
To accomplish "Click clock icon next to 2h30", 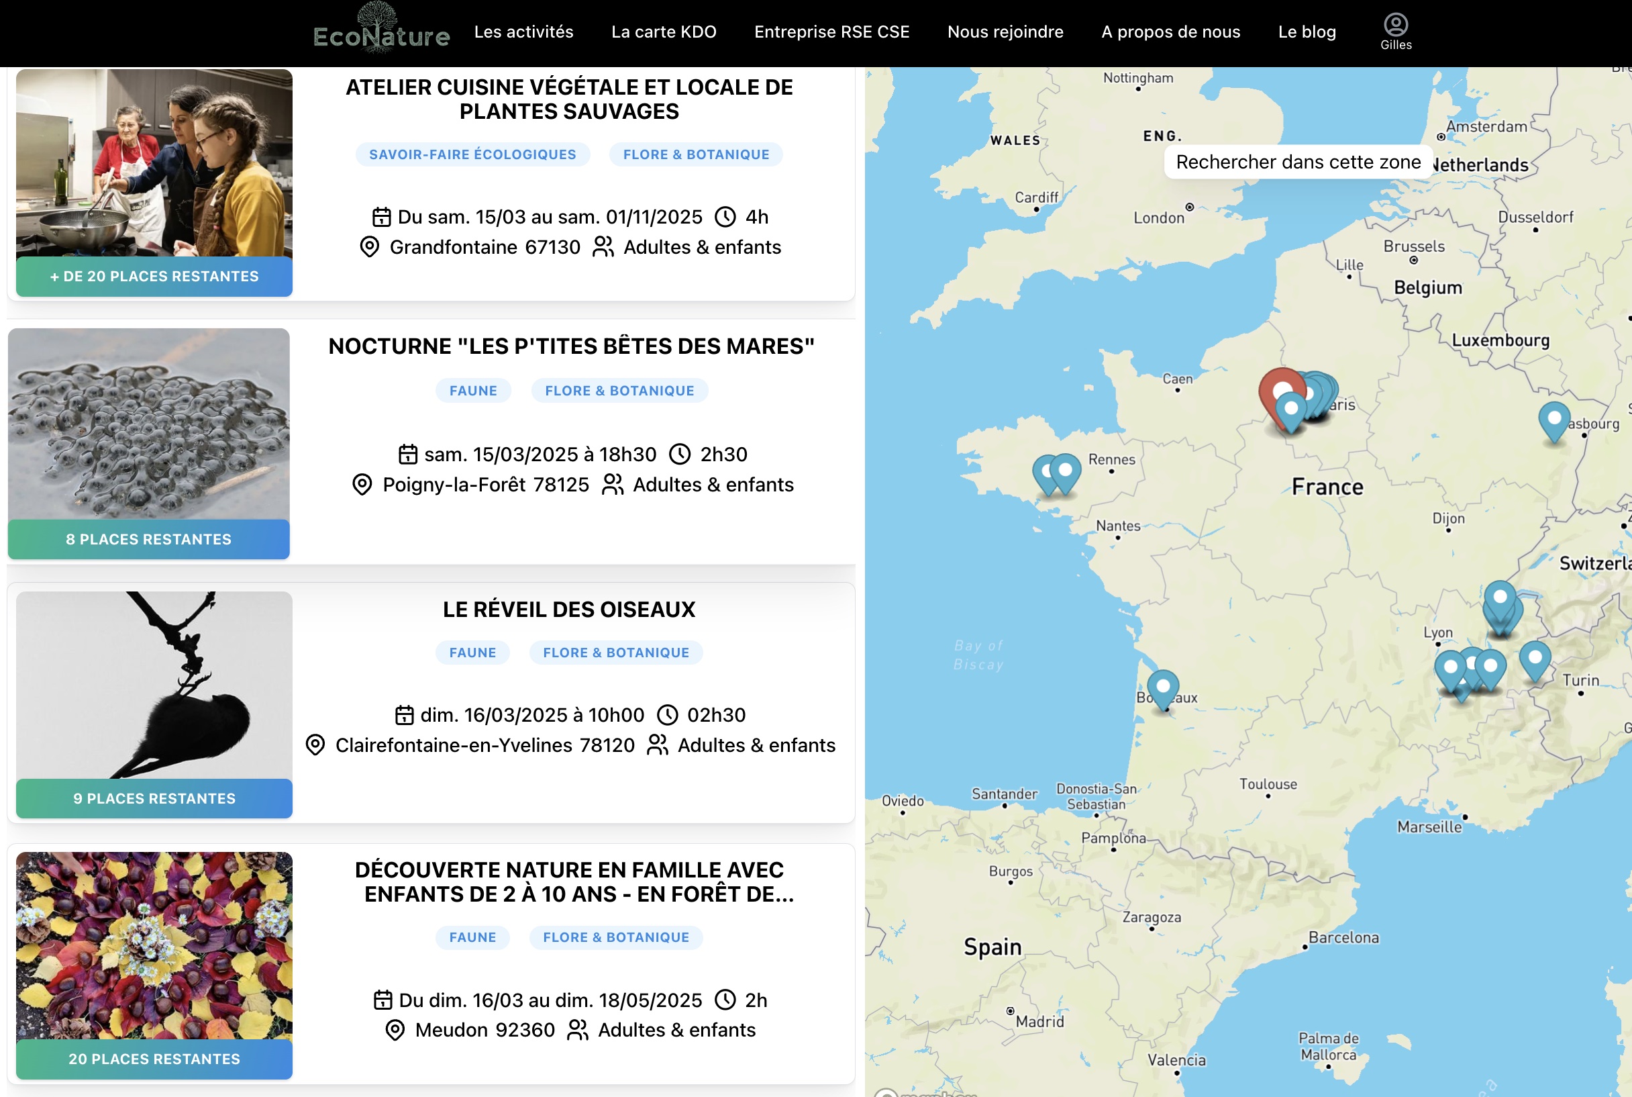I will click(x=680, y=455).
